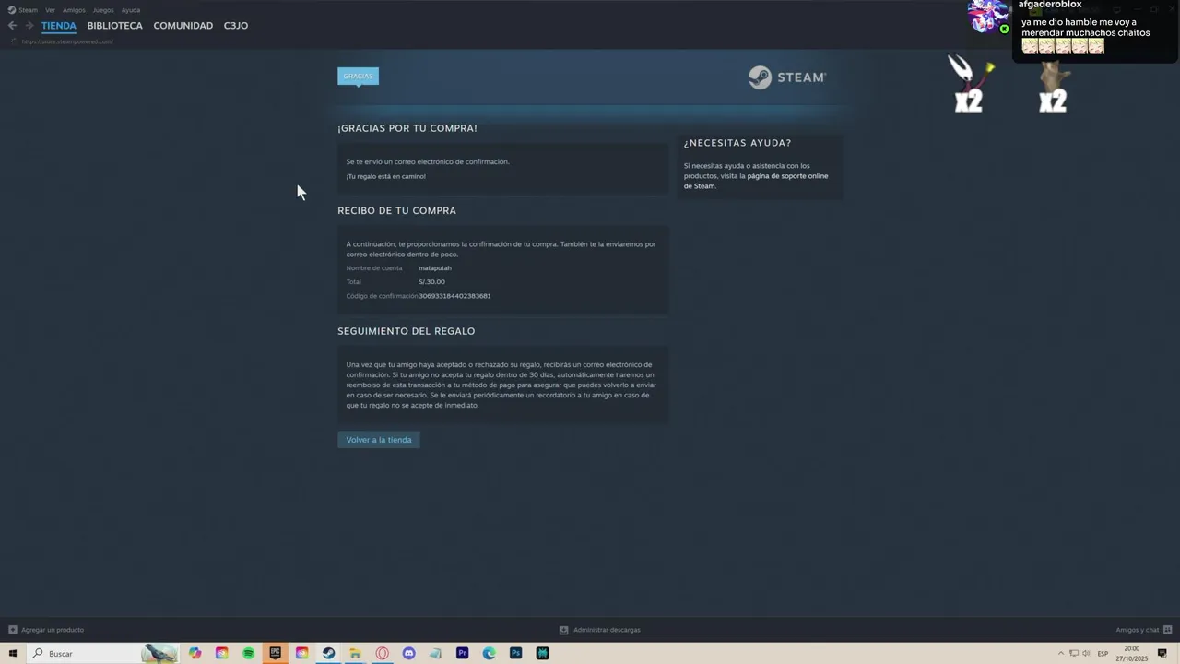Open the Ver menu
1180x664 pixels.
50,10
